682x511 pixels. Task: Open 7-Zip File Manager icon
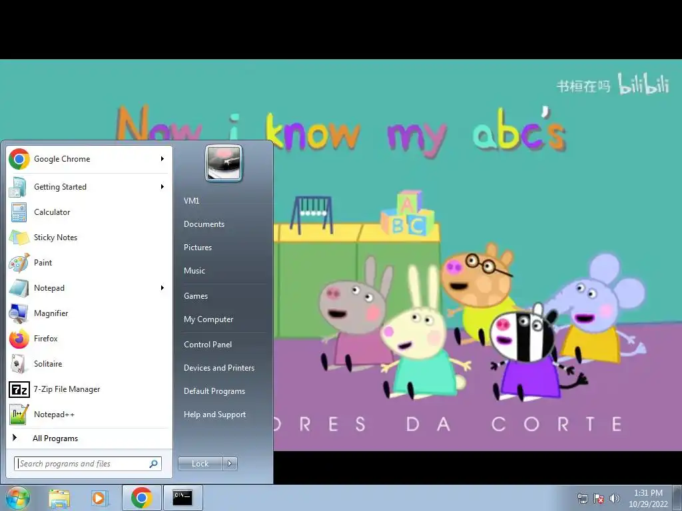coord(19,389)
